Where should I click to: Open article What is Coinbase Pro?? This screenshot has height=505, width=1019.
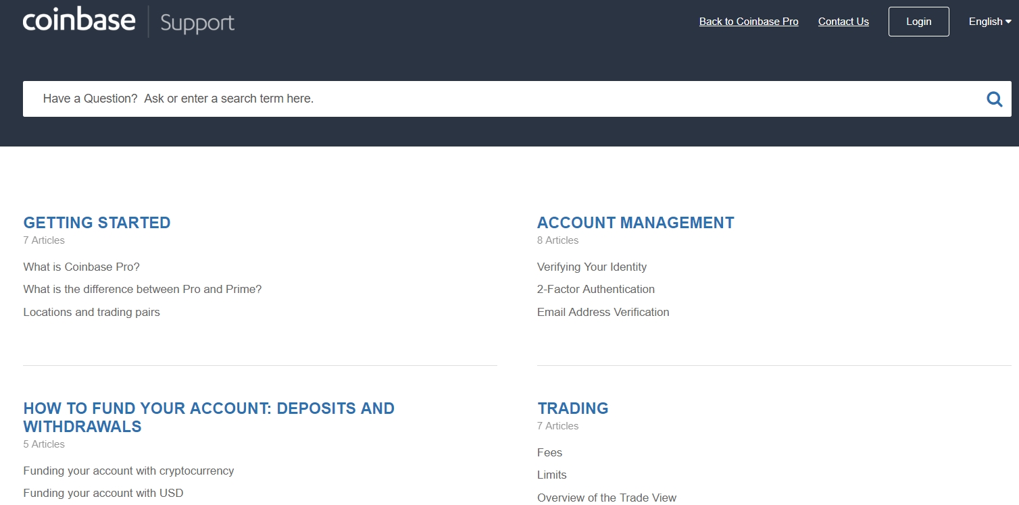tap(81, 267)
